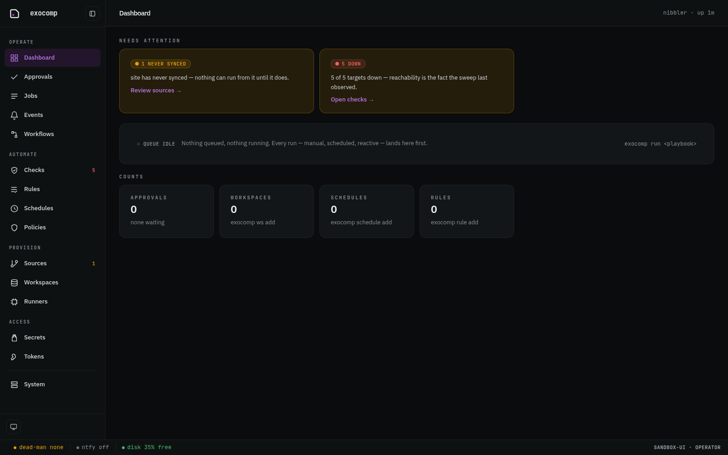Click the Workspaces database icon
This screenshot has width=728, height=455.
click(x=15, y=283)
